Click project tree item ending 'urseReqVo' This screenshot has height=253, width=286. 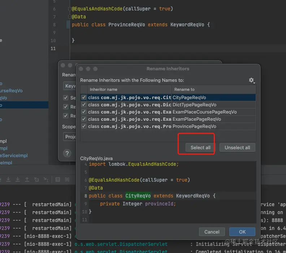pos(11,91)
